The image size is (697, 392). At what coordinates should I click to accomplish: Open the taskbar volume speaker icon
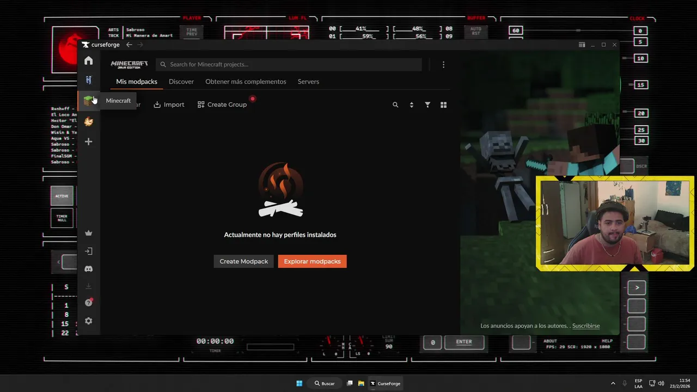(661, 383)
